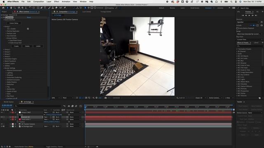This screenshot has height=148, width=264.
Task: Toggle the motion blur icon in timeline
Action: click(x=76, y=106)
